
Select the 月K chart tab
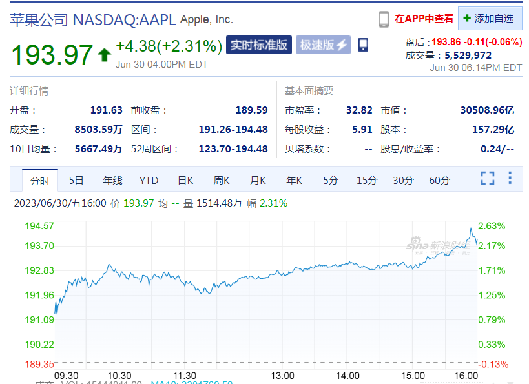[258, 180]
